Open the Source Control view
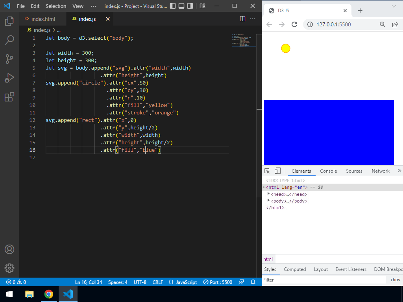403x302 pixels. coord(9,59)
